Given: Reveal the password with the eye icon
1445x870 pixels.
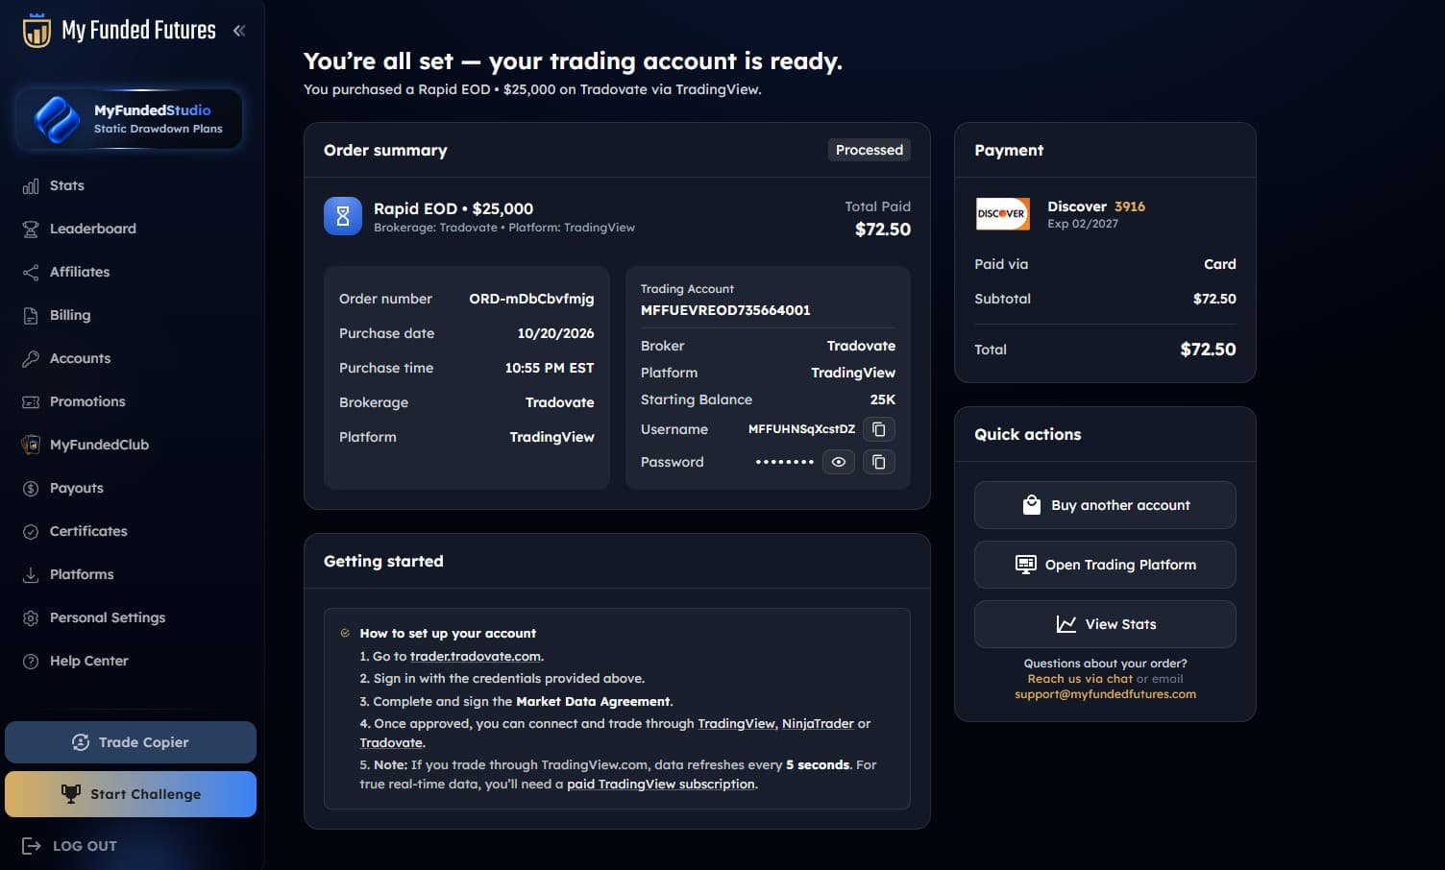Looking at the screenshot, I should coord(839,462).
